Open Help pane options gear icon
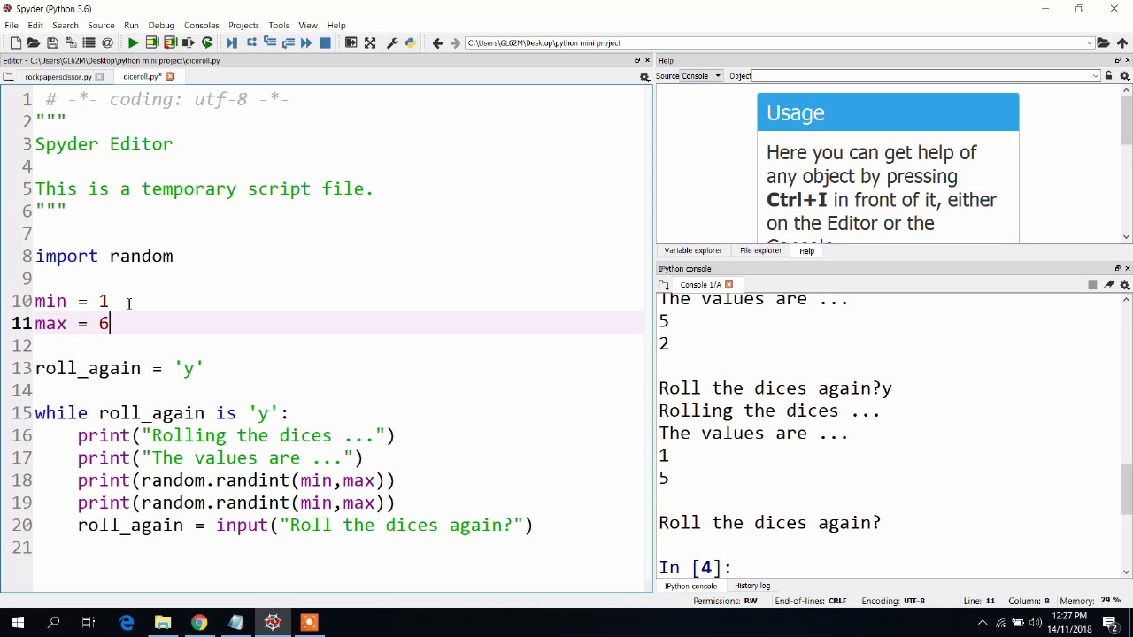1133x637 pixels. [1125, 76]
